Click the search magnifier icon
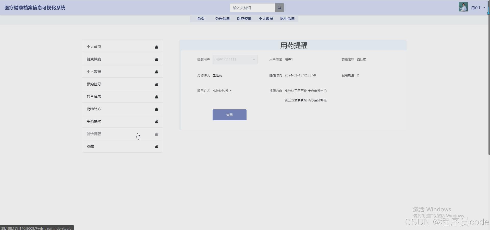Screen dimensions: 490x230 279,8
